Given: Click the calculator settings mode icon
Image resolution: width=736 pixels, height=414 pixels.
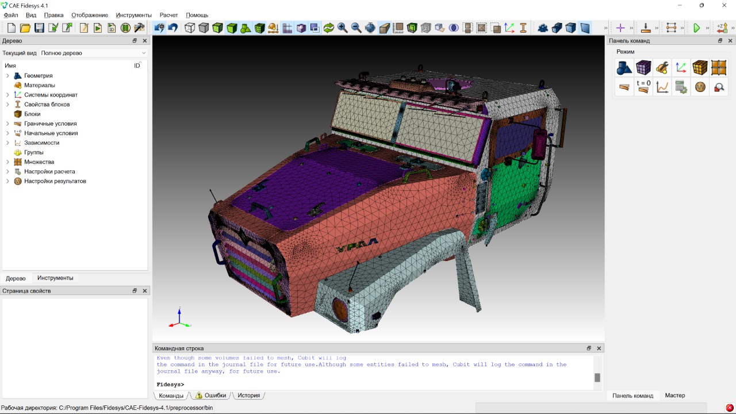Looking at the screenshot, I should 681,87.
